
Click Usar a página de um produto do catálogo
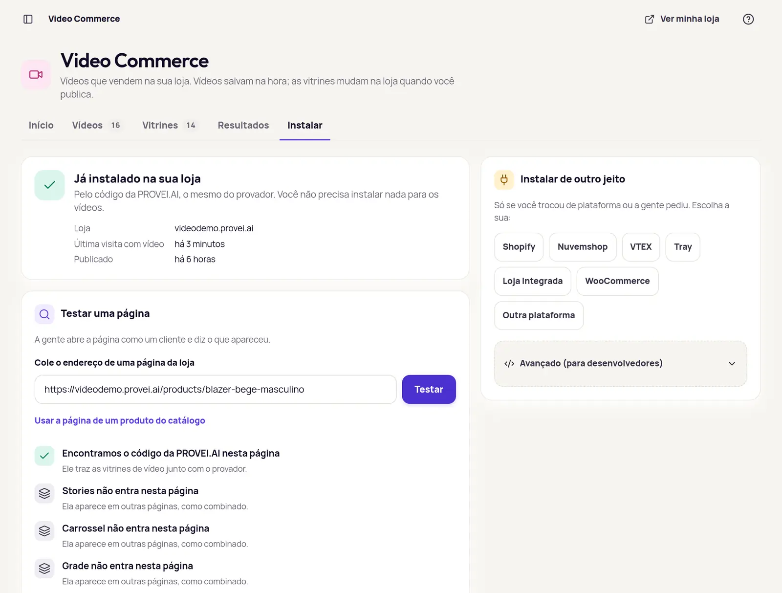click(x=120, y=420)
